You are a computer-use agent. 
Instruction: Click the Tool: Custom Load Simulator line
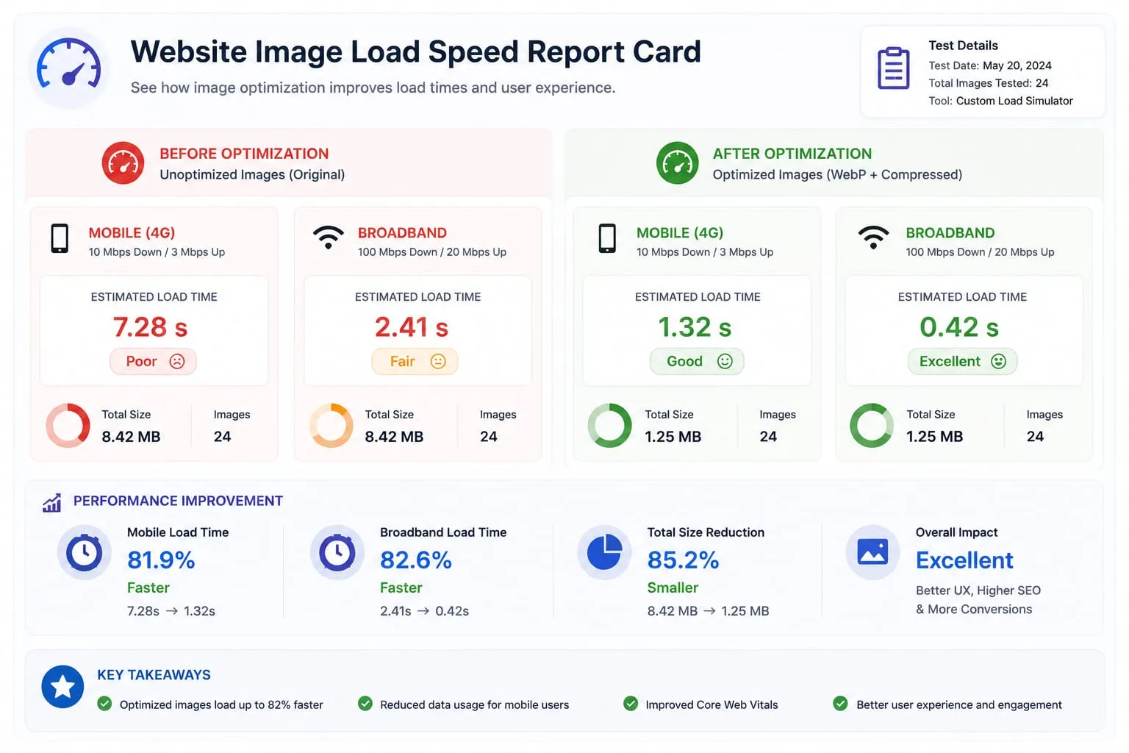tap(1000, 101)
